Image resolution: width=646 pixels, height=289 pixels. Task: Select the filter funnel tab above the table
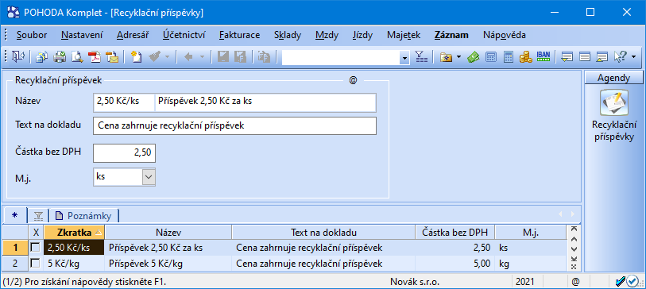click(x=38, y=215)
